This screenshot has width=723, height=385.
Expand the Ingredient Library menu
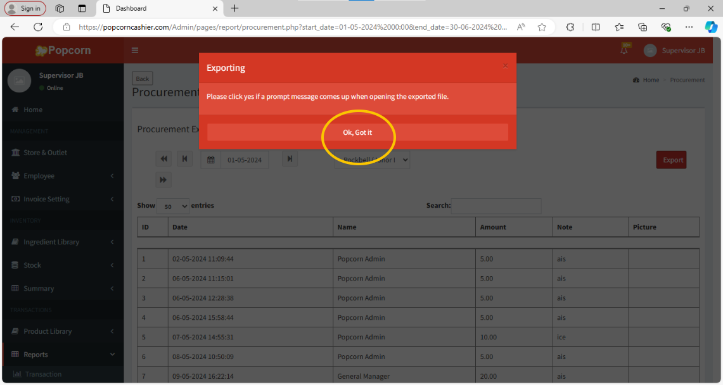tap(63, 242)
